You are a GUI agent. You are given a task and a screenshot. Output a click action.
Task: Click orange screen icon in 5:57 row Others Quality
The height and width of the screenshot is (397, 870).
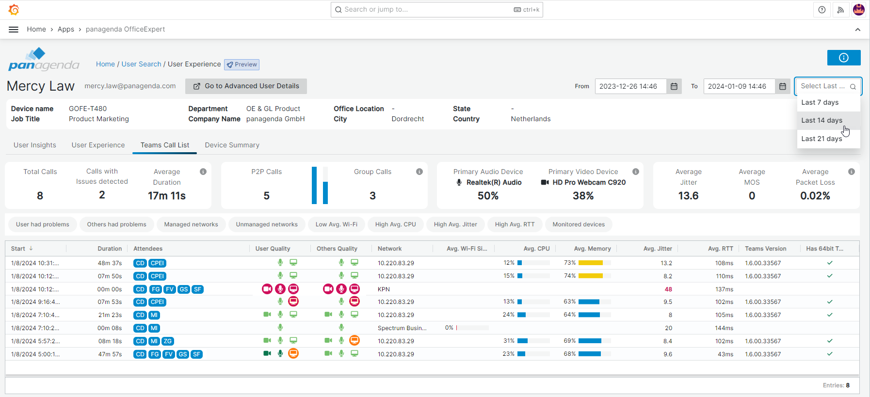tap(354, 340)
